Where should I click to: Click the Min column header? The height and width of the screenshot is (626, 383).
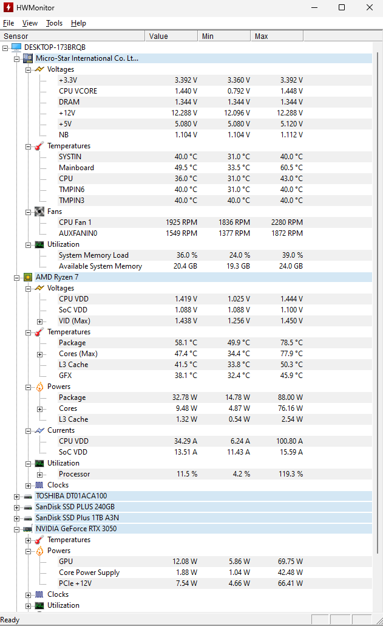tap(224, 36)
